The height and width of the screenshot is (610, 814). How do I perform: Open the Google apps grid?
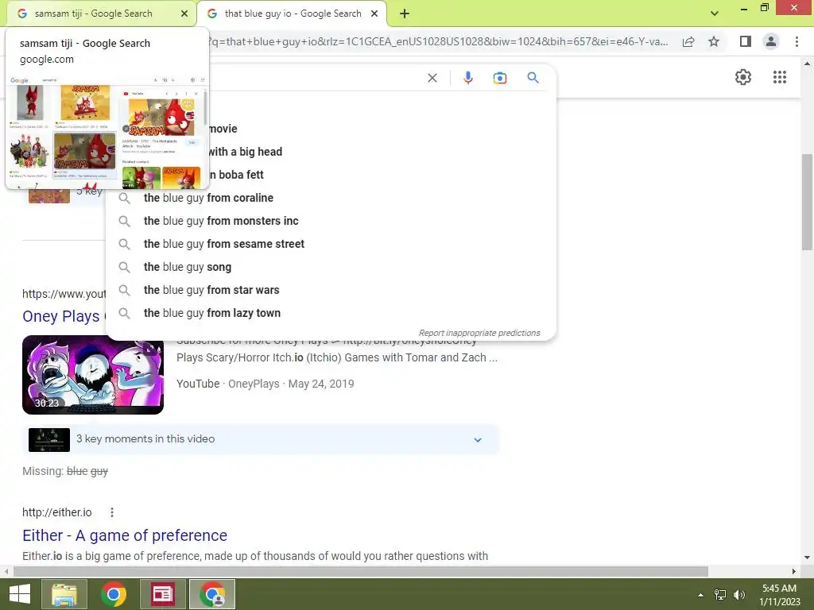[x=779, y=77]
